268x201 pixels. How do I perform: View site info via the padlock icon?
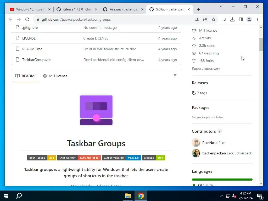click(38, 19)
